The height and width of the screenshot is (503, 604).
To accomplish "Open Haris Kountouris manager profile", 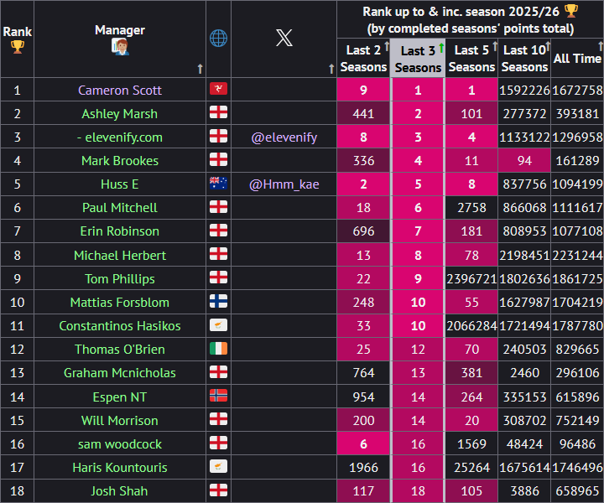I will [120, 468].
